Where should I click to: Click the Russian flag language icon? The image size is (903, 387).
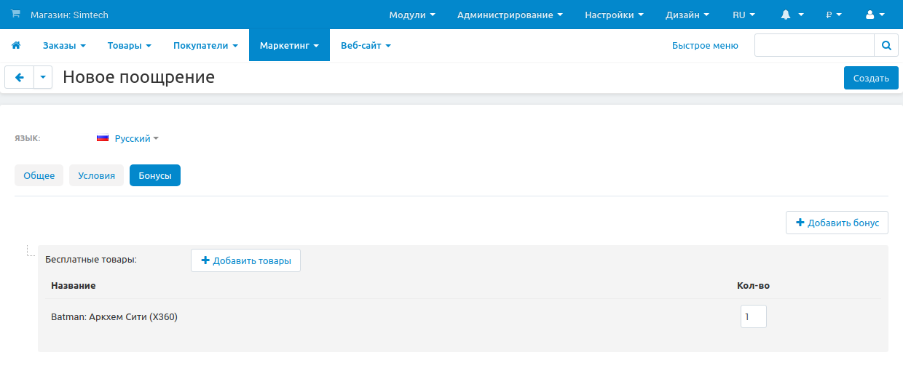[103, 138]
